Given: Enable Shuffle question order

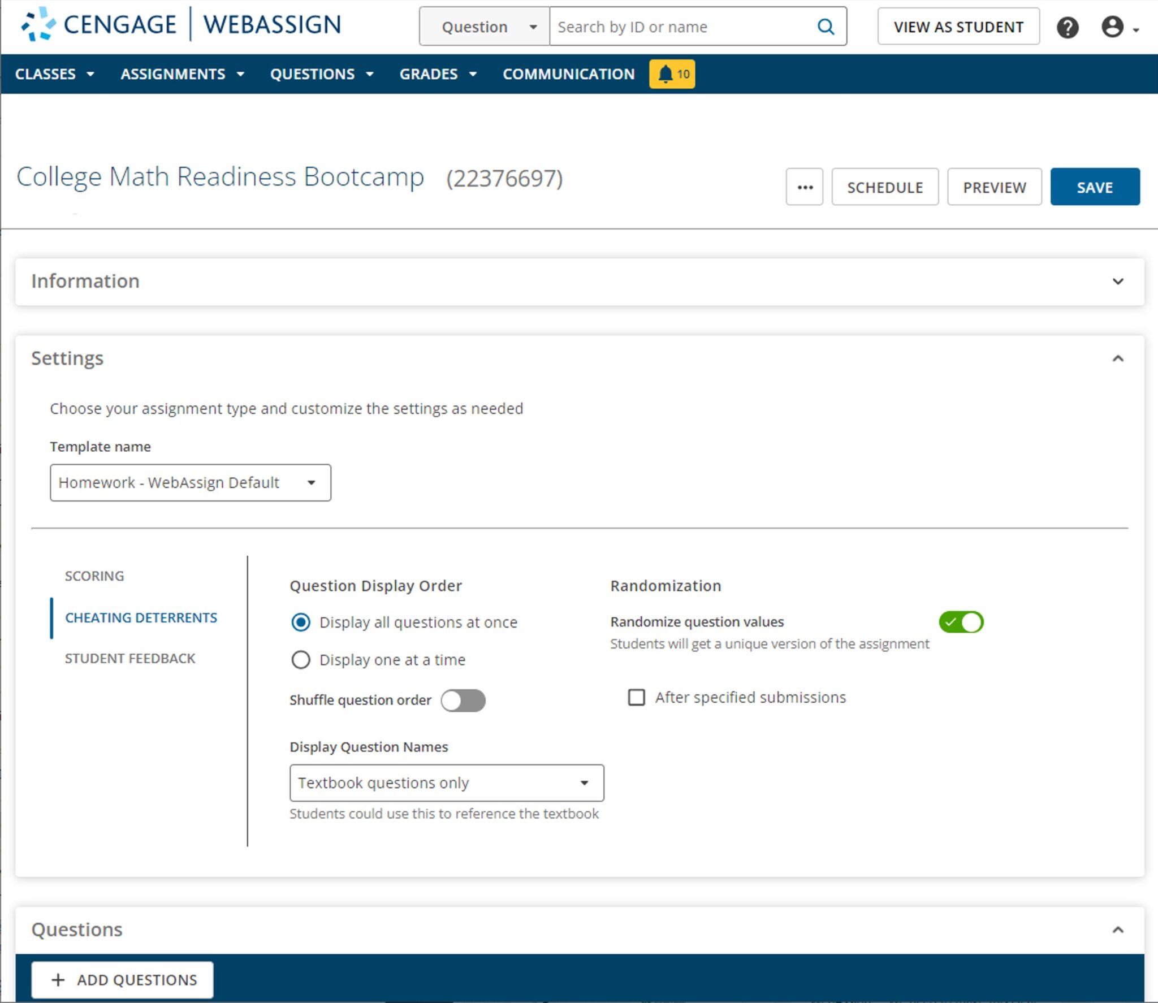Looking at the screenshot, I should click(x=463, y=700).
